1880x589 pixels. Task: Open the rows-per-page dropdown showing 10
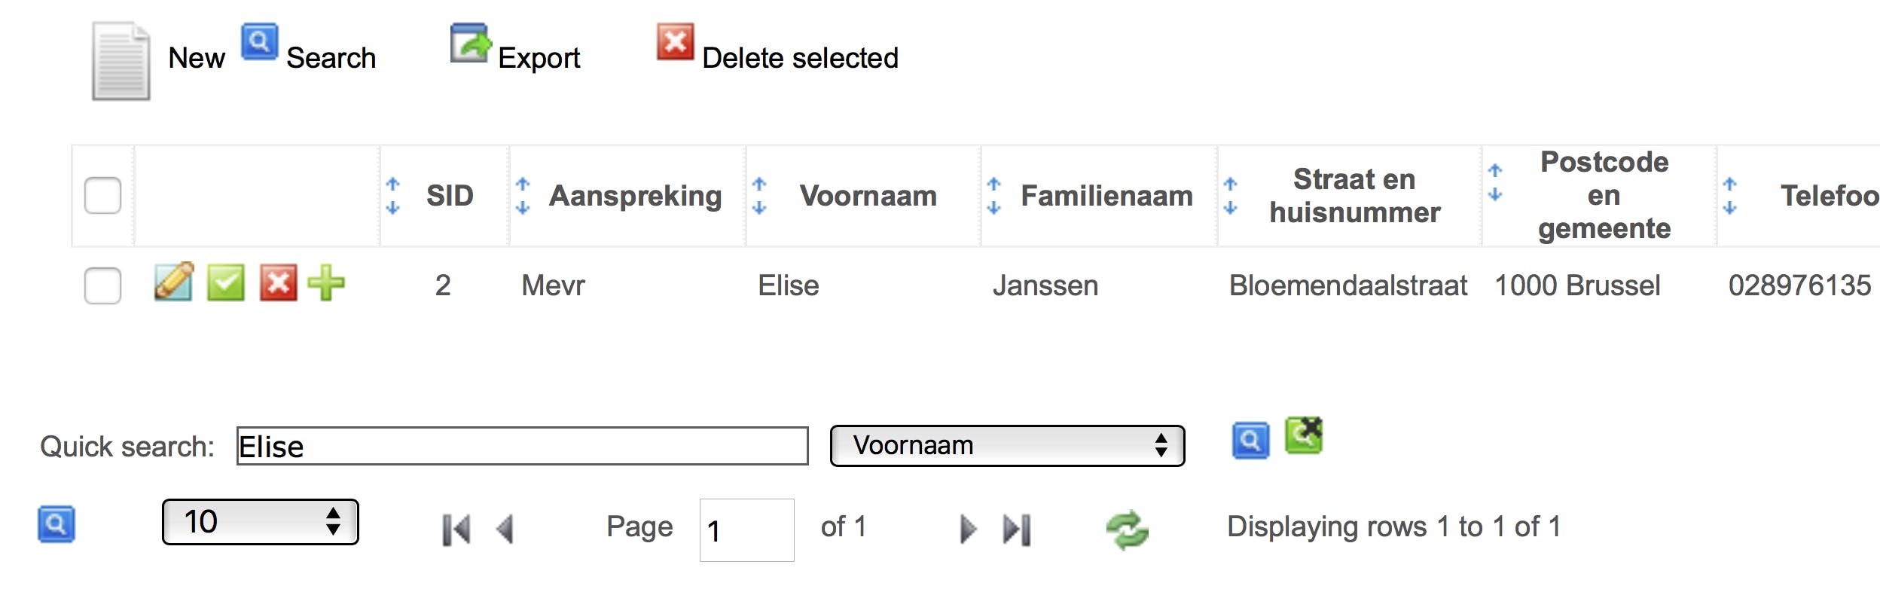coord(260,522)
